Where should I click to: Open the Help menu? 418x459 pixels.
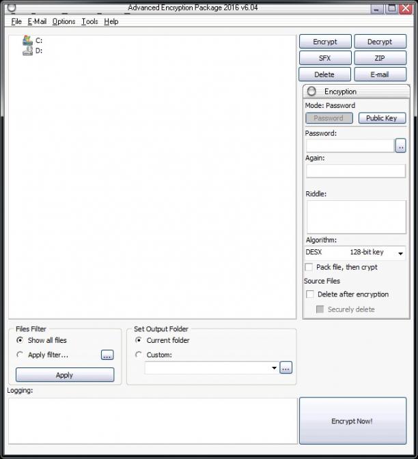click(111, 22)
